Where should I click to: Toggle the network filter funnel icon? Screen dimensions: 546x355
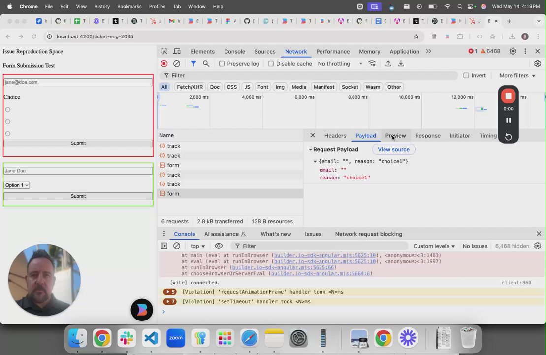coord(193,64)
